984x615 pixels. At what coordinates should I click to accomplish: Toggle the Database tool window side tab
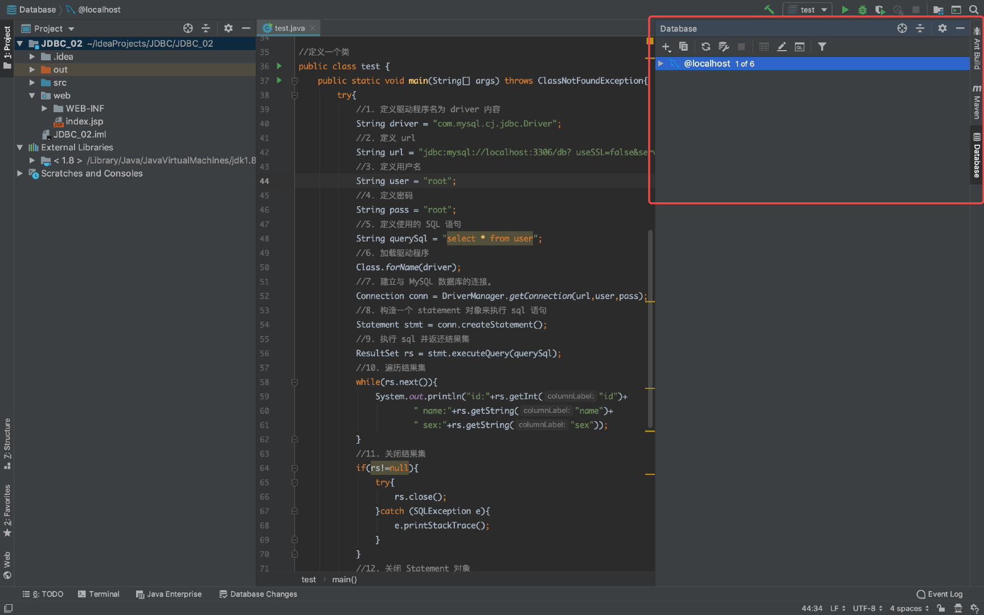pos(977,156)
